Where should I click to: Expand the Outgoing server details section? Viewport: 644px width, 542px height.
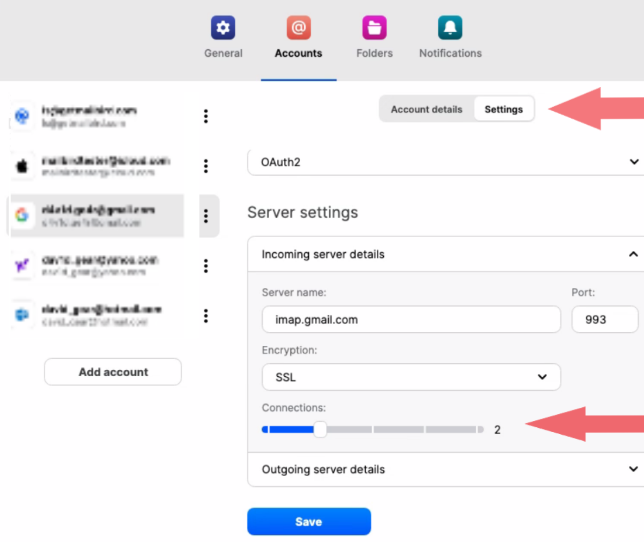[x=633, y=469]
